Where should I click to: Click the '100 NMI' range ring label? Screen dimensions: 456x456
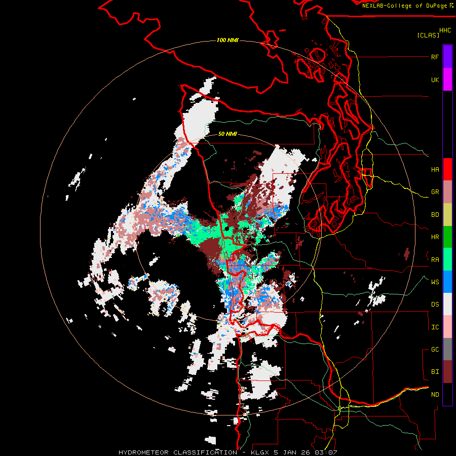(x=227, y=40)
